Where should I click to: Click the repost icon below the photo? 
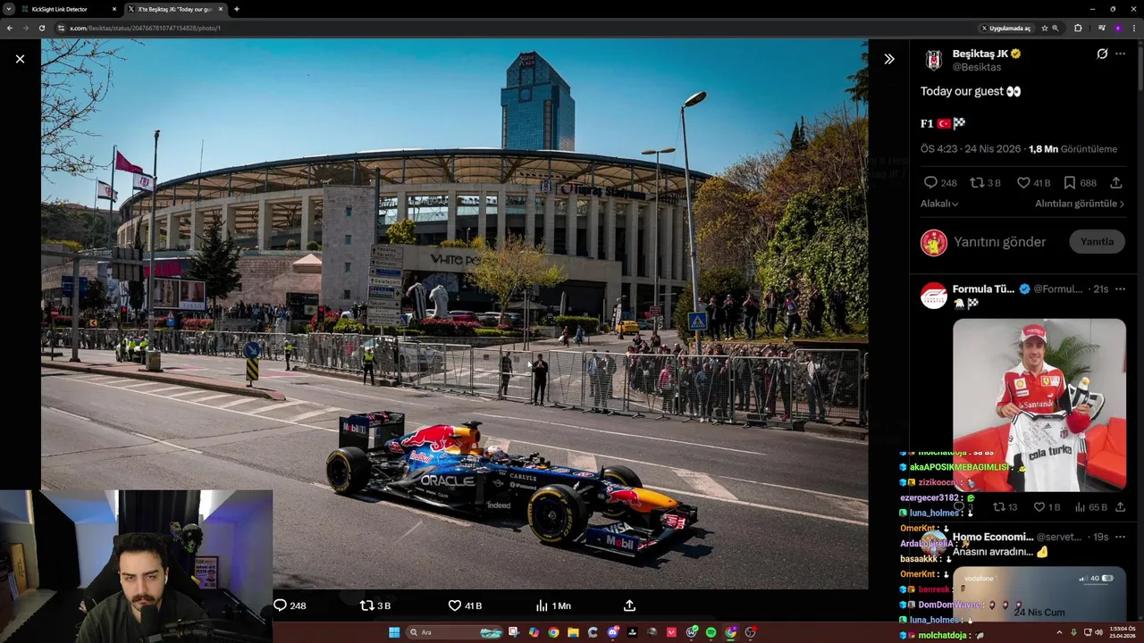pyautogui.click(x=366, y=605)
